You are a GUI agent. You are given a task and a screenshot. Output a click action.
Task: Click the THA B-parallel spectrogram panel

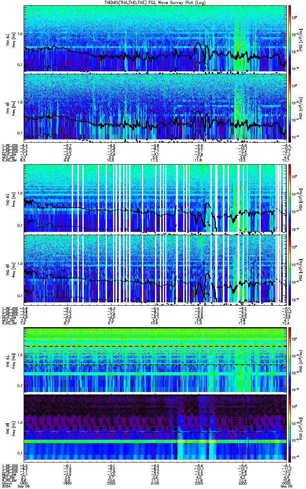coord(155,107)
